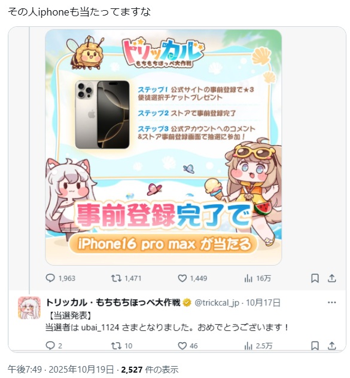This screenshot has height=378, width=350.
Task: Open the トリッカル account profile avatar
Action: pos(29,308)
